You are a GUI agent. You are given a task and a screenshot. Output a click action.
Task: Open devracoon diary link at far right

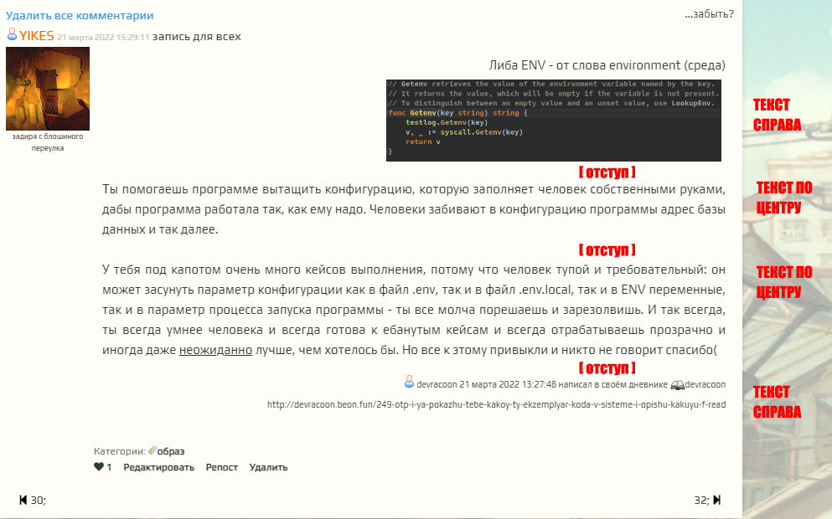[705, 384]
